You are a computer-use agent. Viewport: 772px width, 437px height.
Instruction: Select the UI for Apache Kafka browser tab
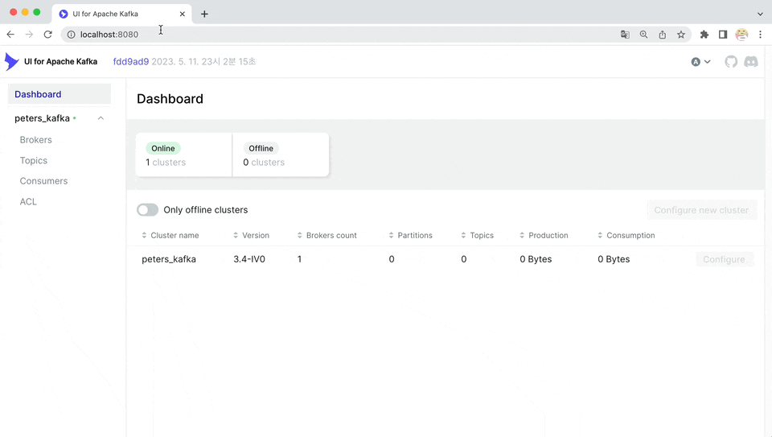tap(121, 14)
